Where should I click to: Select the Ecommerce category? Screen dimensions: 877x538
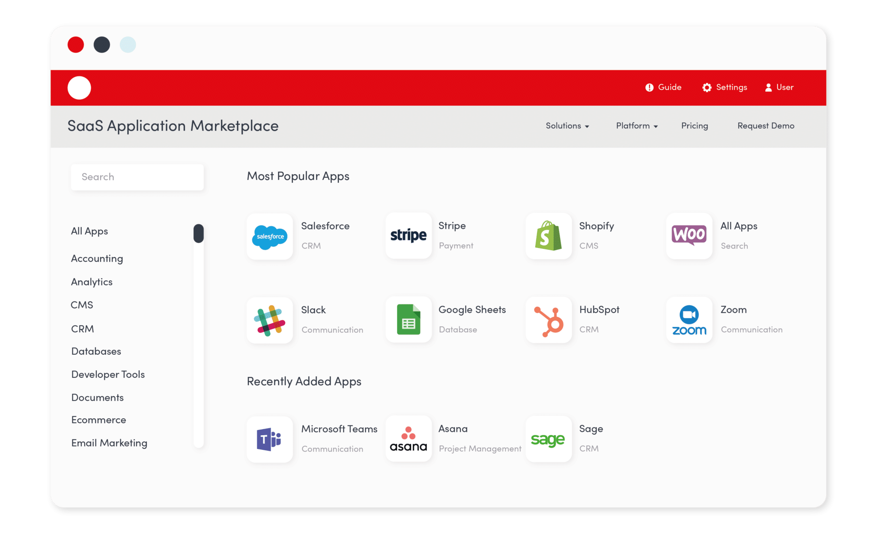[x=98, y=420]
